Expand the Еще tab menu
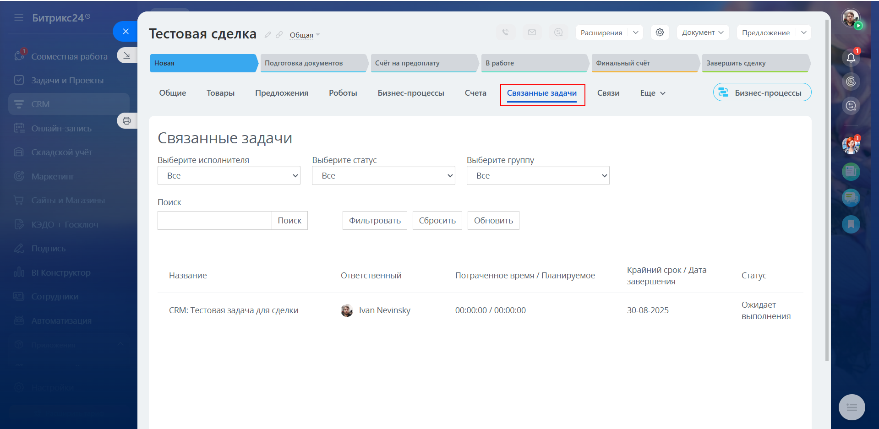879x429 pixels. [x=652, y=93]
